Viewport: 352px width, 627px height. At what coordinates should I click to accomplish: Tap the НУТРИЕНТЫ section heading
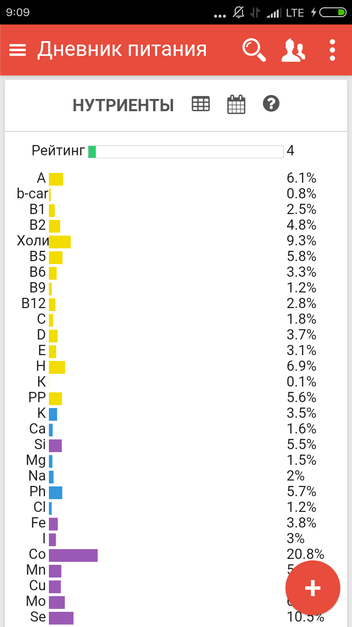[x=123, y=105]
